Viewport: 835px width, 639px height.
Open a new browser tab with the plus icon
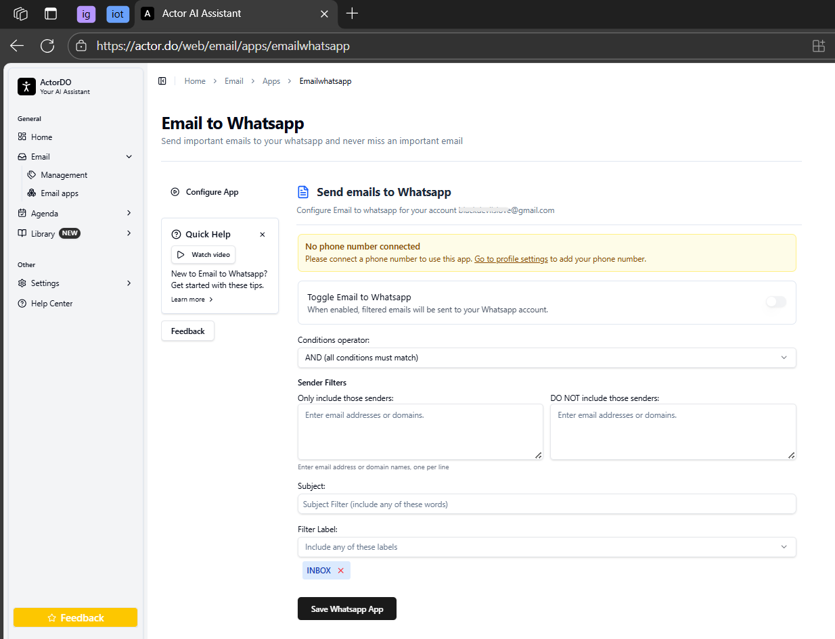pos(352,14)
